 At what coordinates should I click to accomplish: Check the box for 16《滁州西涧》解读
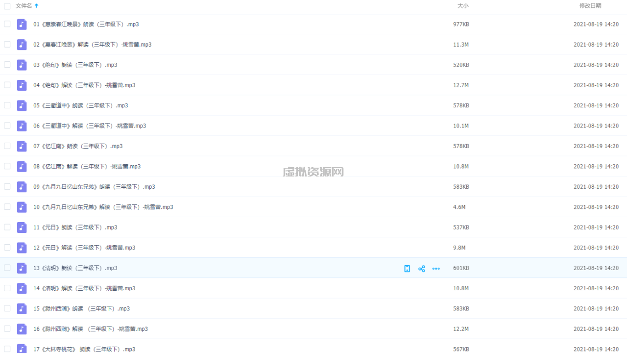[7, 329]
